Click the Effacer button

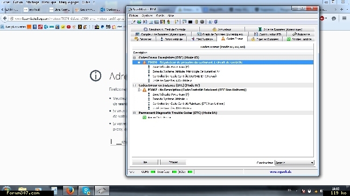click(x=173, y=162)
